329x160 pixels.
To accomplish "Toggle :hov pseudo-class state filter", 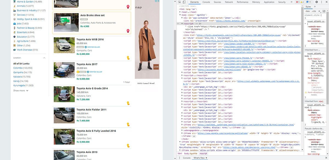I will [308, 11].
